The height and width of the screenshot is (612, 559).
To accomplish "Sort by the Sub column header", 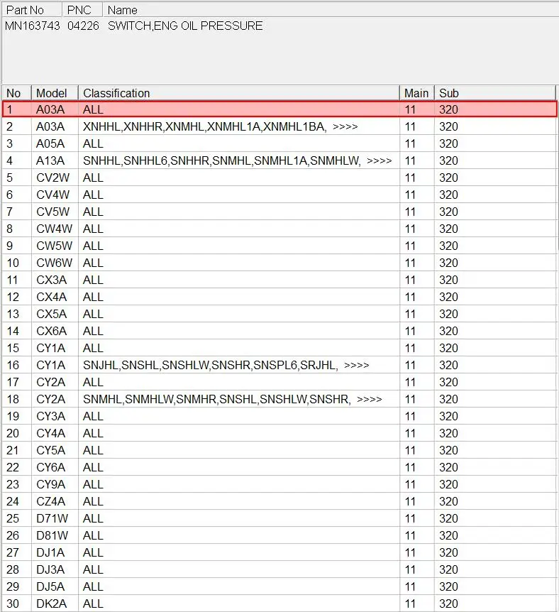I will (x=495, y=93).
